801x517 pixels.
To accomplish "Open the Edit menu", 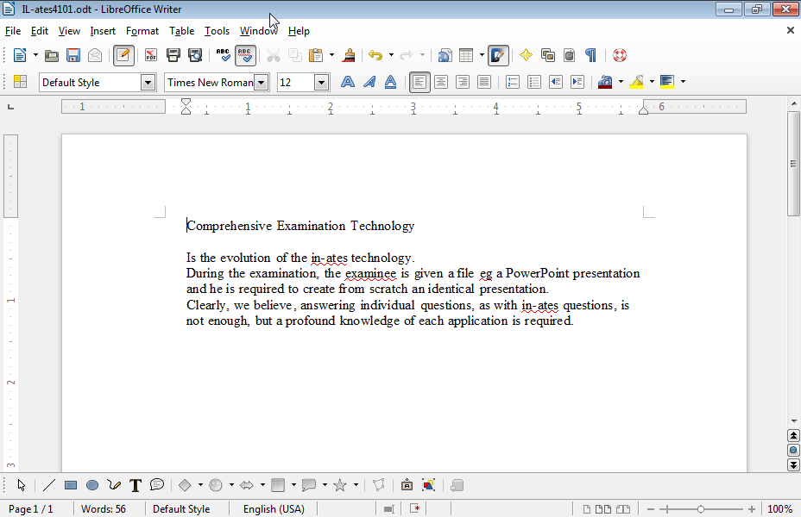I will coord(40,31).
